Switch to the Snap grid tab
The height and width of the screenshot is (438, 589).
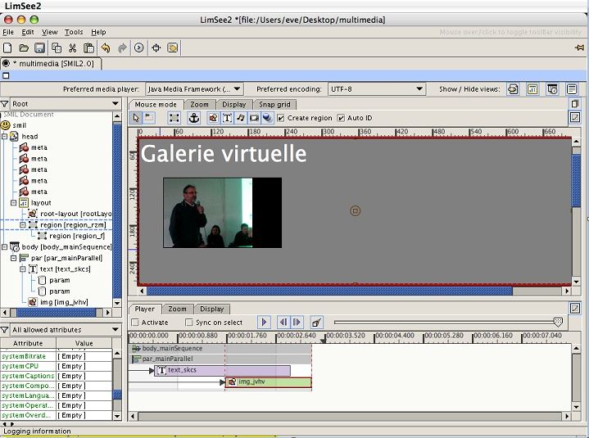[274, 104]
